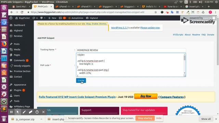The image size is (219, 123).
Task: Open Highend menu in sidebar
Action: pyautogui.click(x=18, y=30)
